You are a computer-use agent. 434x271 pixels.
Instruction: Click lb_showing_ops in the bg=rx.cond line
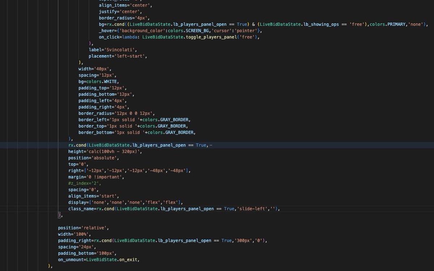321,24
